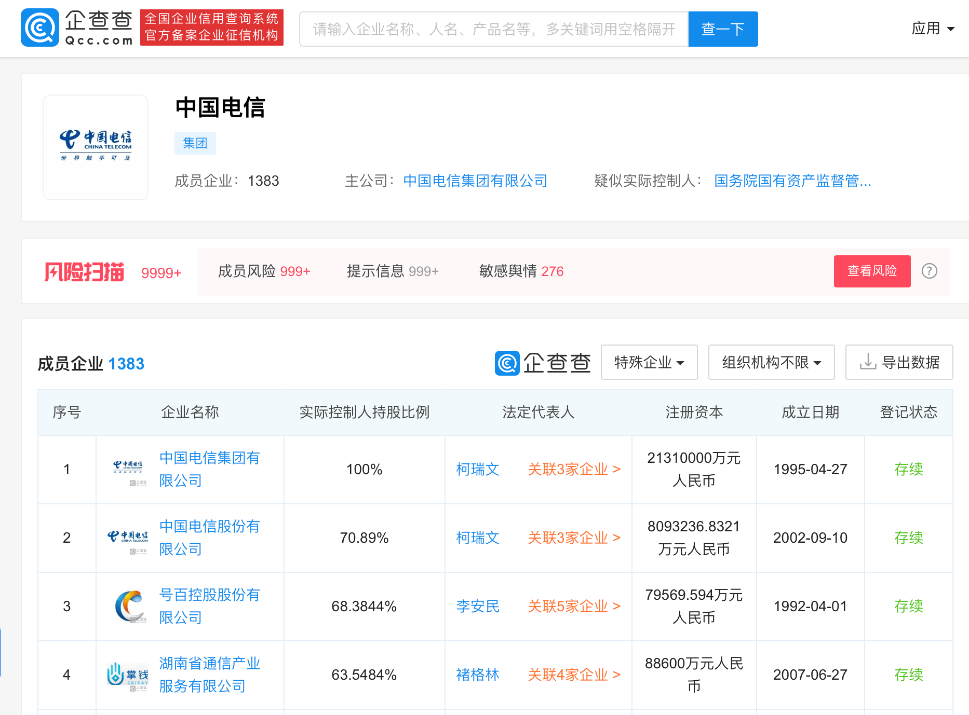The height and width of the screenshot is (715, 969).
Task: Click the 号百控股 company logo icon
Action: [129, 606]
